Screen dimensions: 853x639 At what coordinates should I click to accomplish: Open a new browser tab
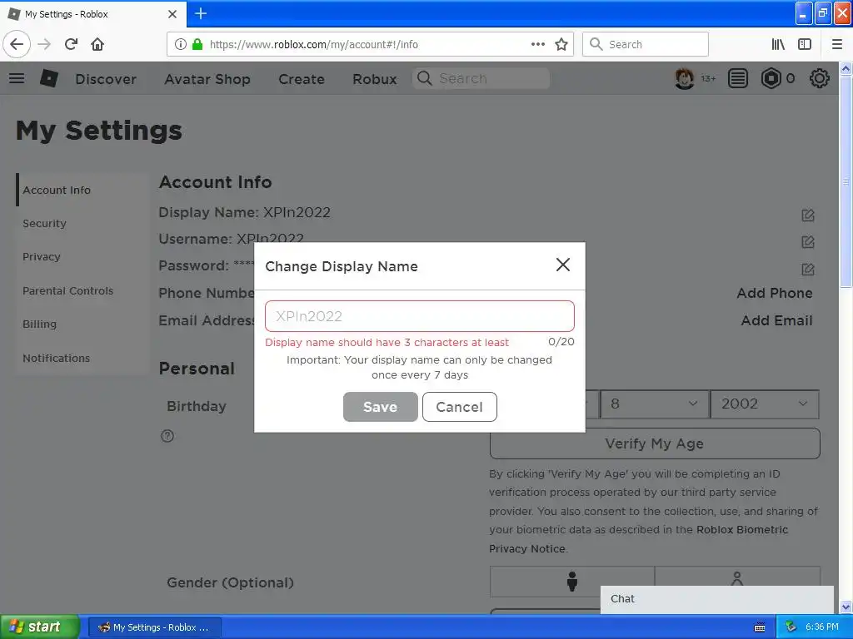point(201,13)
